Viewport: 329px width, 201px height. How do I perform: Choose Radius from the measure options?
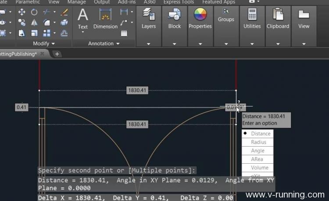point(258,142)
